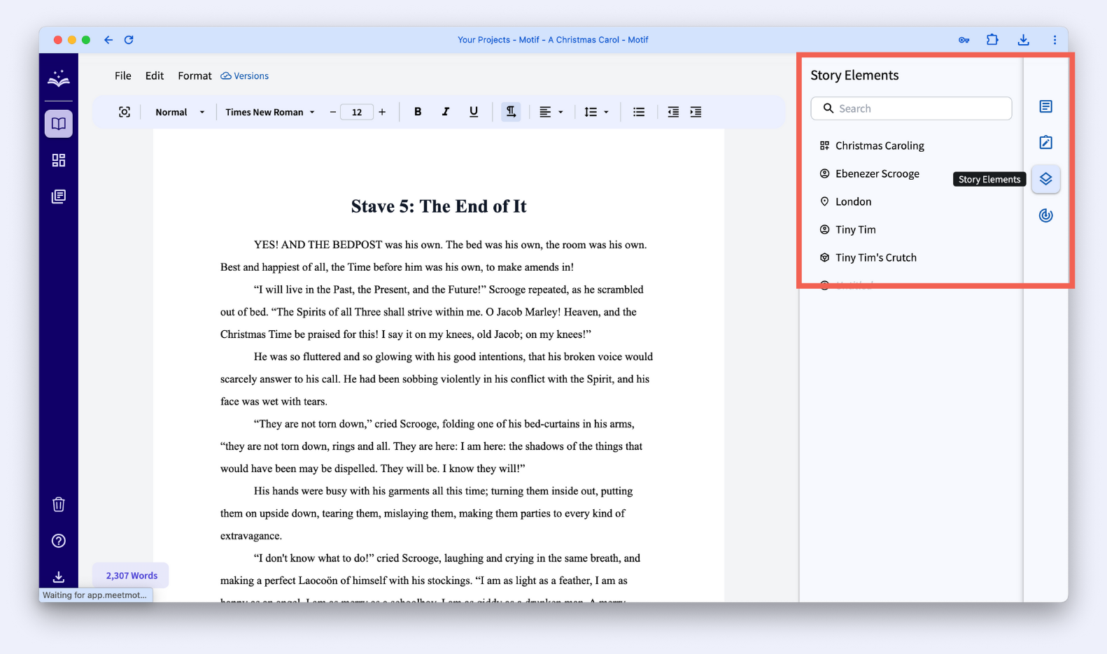Decrease paragraph indent
This screenshot has width=1107, height=654.
(x=673, y=112)
